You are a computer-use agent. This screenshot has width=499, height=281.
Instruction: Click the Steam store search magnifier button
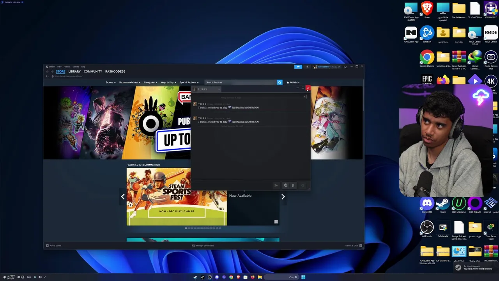coord(280,82)
